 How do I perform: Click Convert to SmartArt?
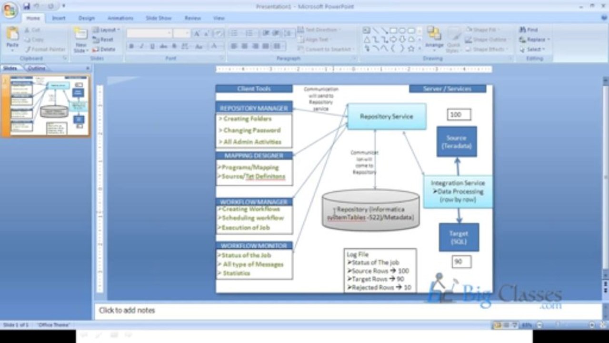326,49
